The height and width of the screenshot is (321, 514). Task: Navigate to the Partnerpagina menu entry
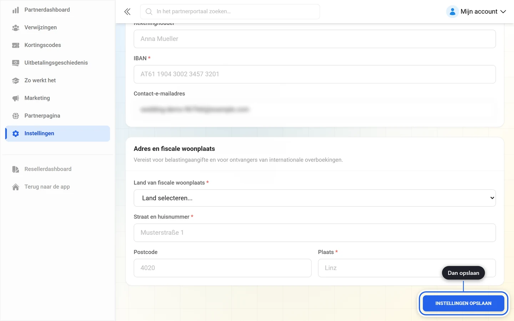[57, 116]
